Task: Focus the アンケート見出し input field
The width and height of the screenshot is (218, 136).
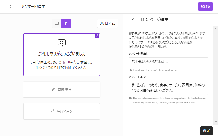Action: [168, 62]
